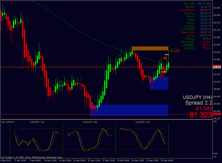Click the 0.00 indicator scale value

(x=215, y=154)
